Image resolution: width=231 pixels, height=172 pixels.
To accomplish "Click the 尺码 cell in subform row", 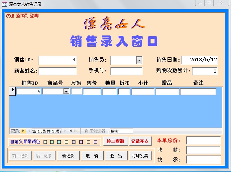I will [x=76, y=91].
